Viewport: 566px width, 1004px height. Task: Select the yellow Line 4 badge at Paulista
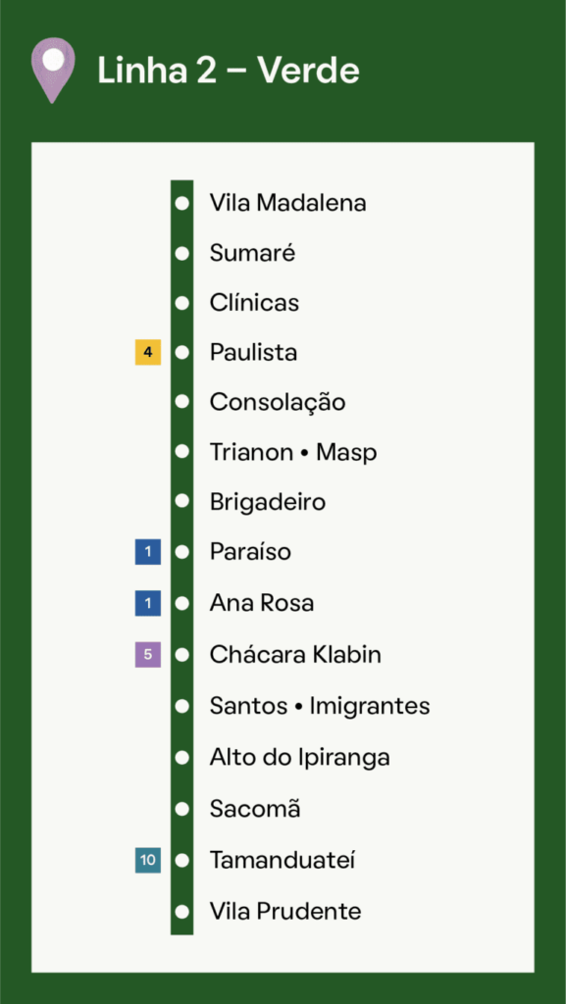coord(148,352)
